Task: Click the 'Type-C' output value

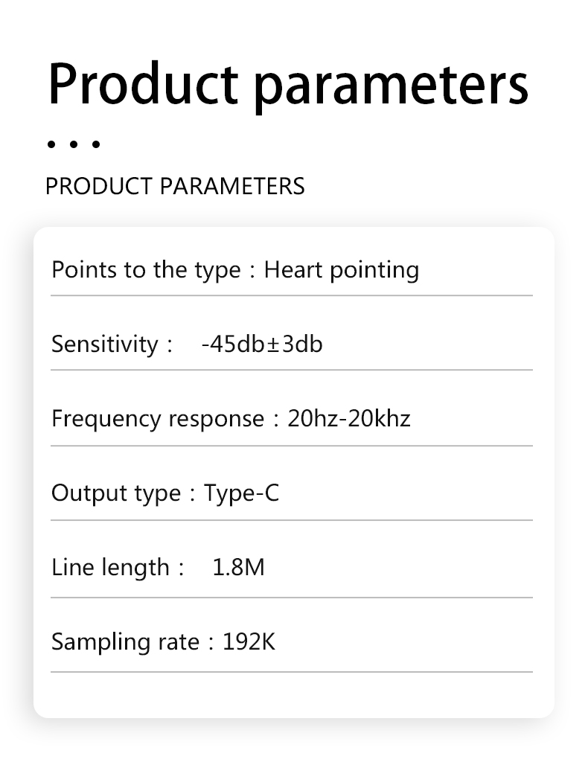Action: point(241,493)
